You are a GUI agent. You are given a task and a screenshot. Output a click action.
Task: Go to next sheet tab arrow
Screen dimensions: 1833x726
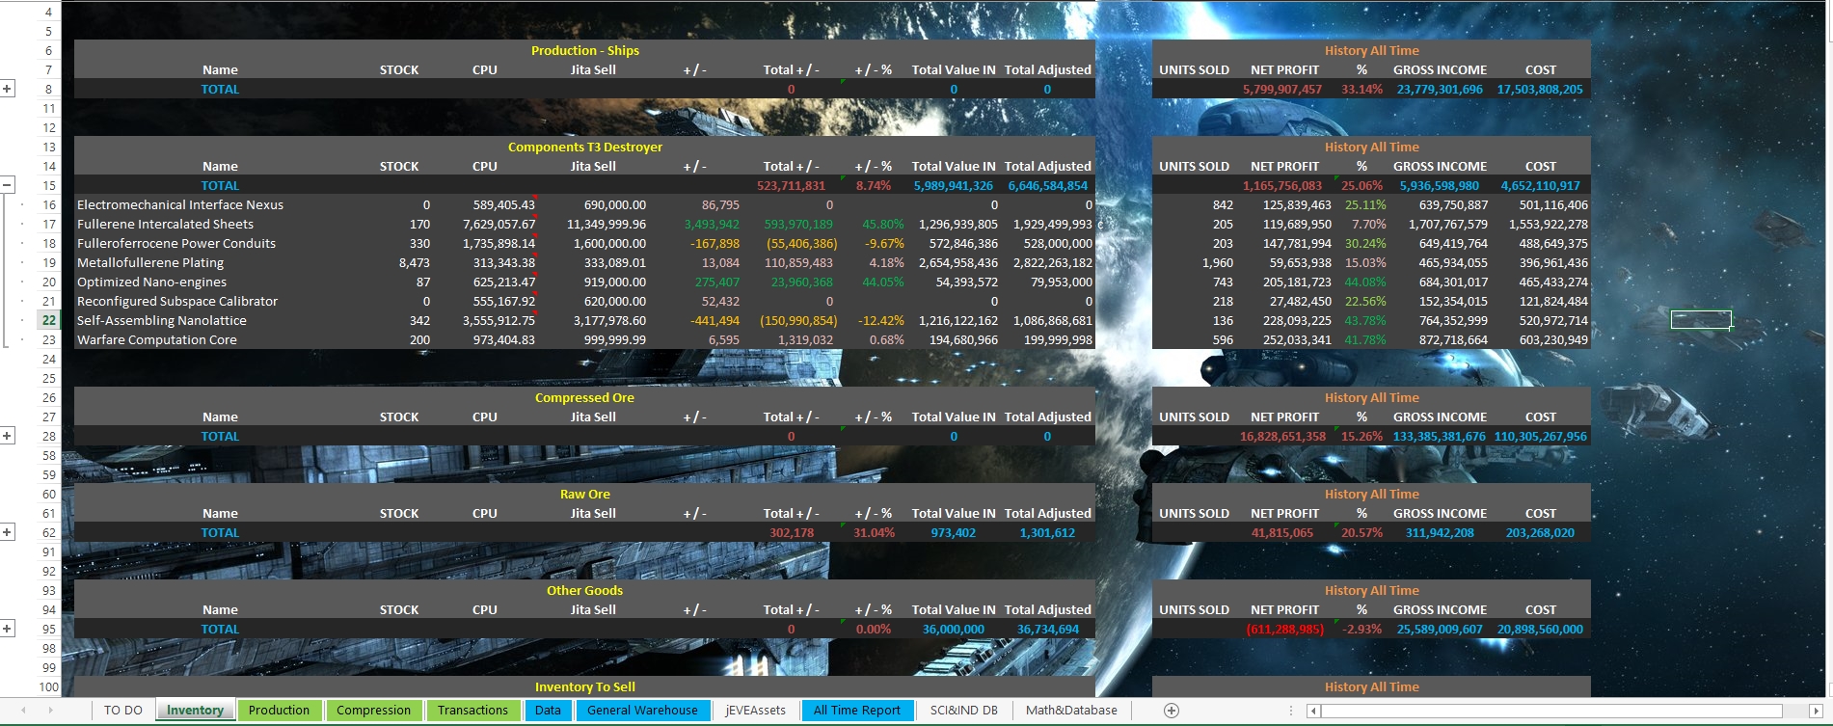pos(50,711)
